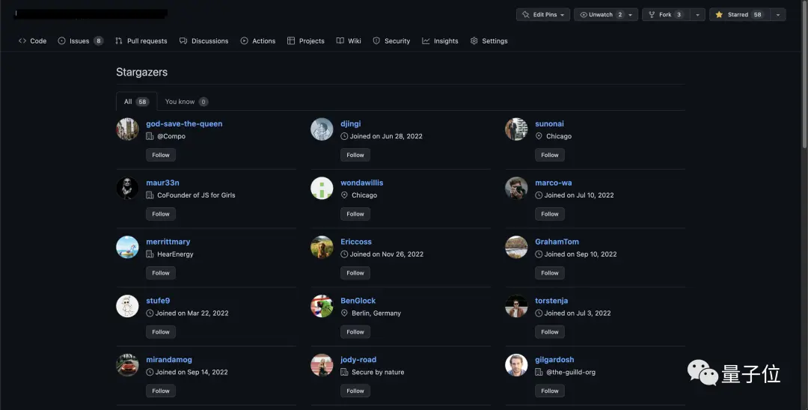Open the Issues tab
This screenshot has width=808, height=410.
(x=79, y=41)
